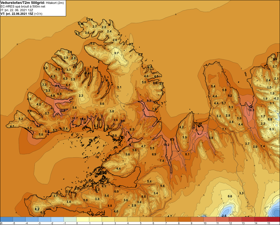
Task: Click the legend swatch between -3 and -2
Action: (x=45, y=219)
